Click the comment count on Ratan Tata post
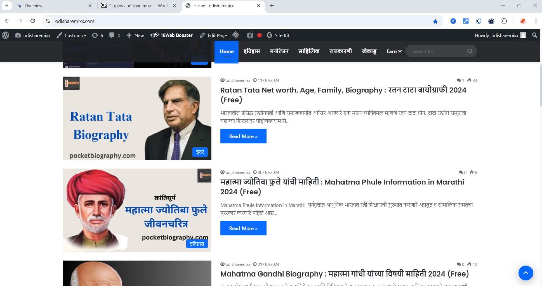542x286 pixels. [x=460, y=80]
